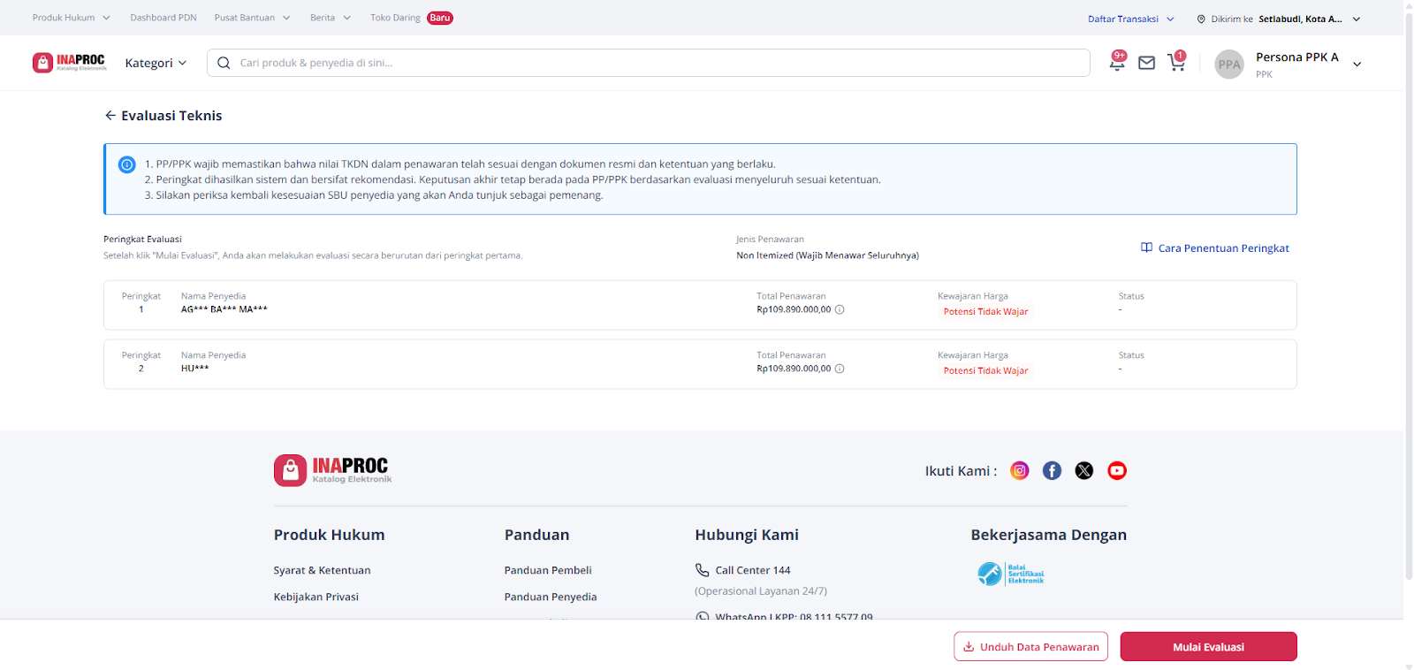The image size is (1414, 670).
Task: Click Call Center 144 link
Action: coord(753,570)
